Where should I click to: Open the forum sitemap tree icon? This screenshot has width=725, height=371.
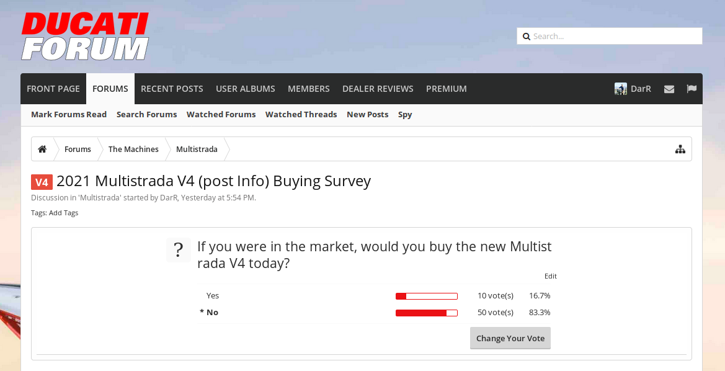pos(680,149)
